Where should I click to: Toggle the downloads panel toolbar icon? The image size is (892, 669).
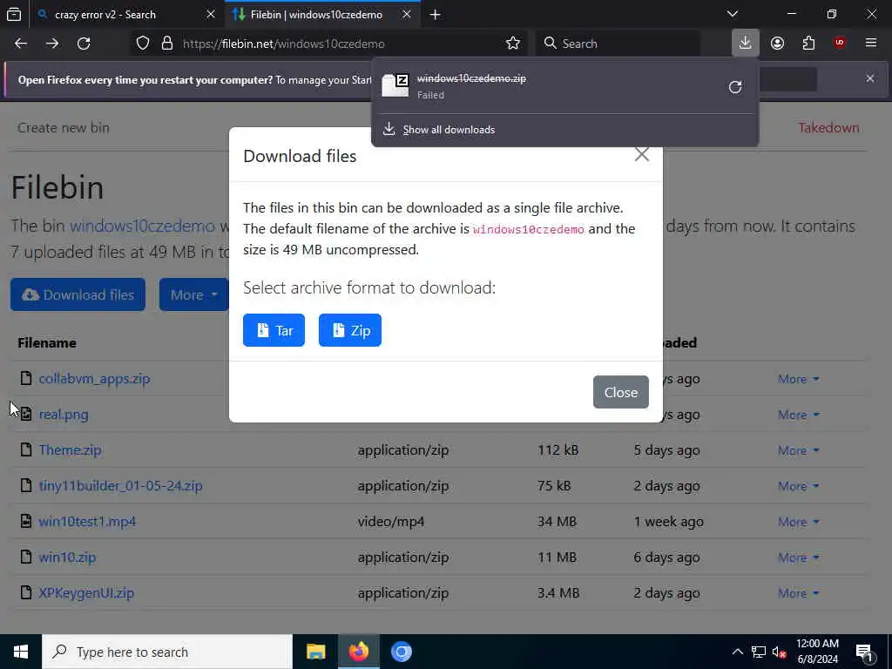click(x=746, y=44)
